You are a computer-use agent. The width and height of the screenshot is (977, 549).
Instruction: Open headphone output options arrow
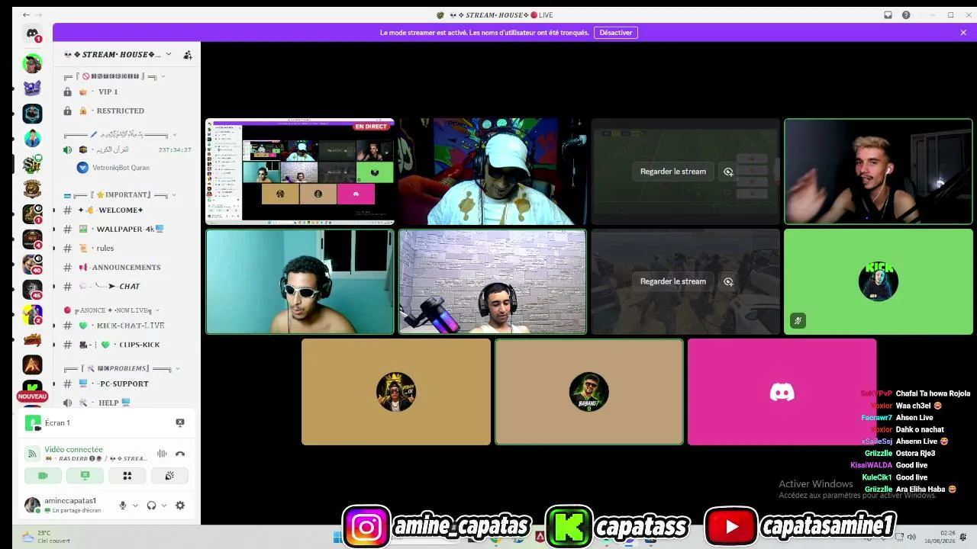164,506
